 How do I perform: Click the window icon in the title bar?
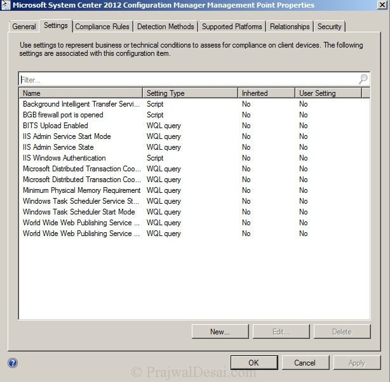[x=6, y=4]
